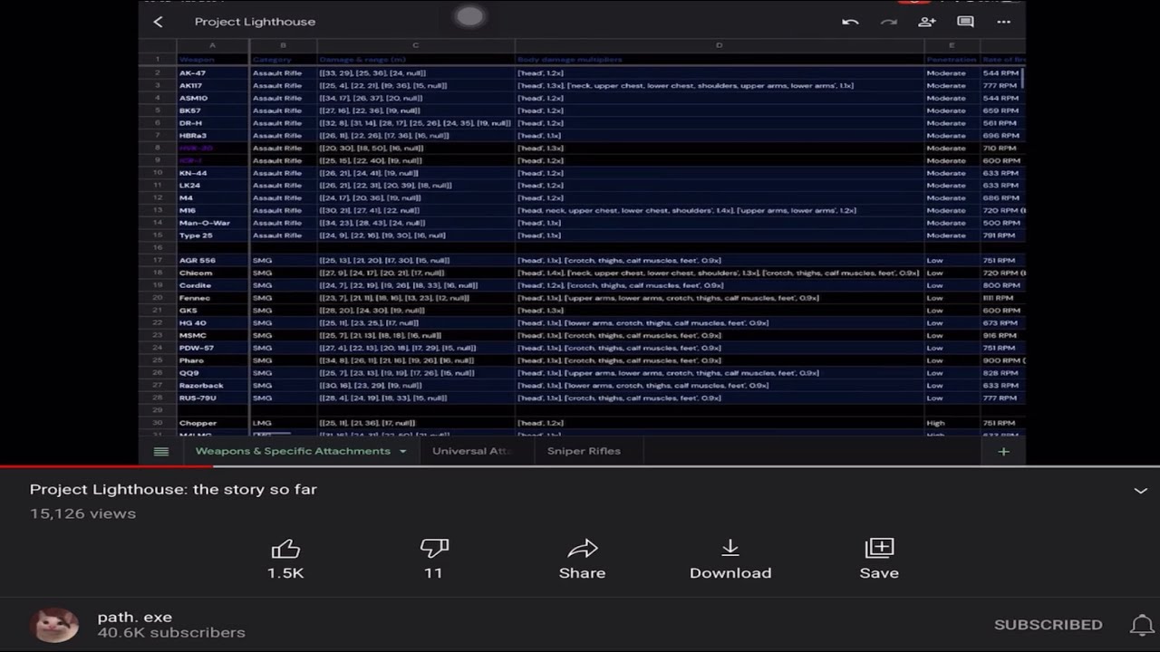
Task: Open the comments icon in sheet toolbar
Action: pyautogui.click(x=966, y=22)
